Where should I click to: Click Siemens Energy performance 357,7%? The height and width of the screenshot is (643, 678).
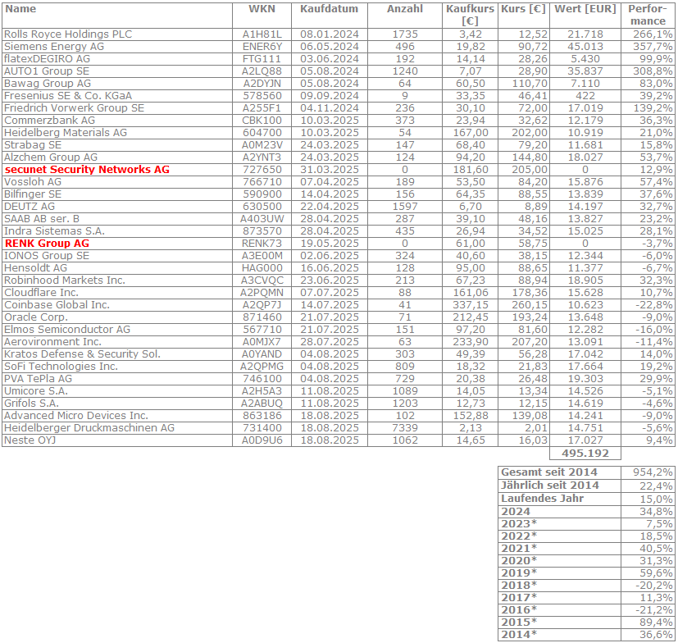tap(653, 47)
